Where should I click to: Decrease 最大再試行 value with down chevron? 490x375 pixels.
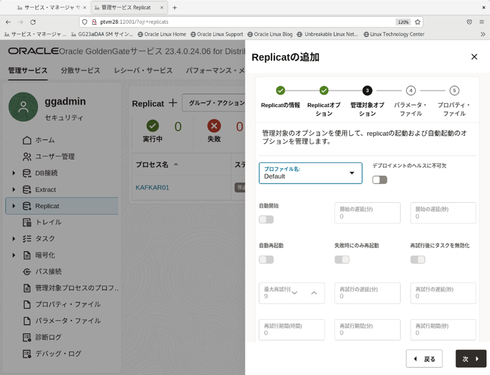(x=294, y=293)
